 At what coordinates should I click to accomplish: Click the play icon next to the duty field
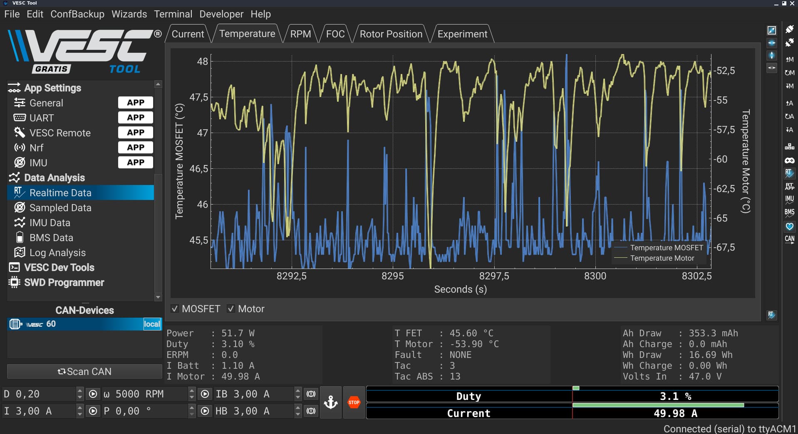click(93, 394)
